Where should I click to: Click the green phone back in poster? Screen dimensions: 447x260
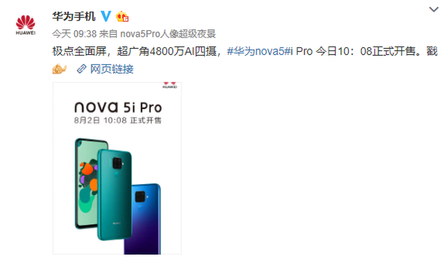(x=115, y=195)
